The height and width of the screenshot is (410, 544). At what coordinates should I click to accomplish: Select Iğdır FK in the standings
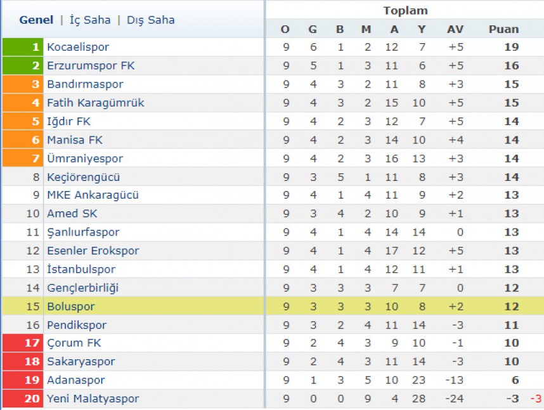[68, 121]
